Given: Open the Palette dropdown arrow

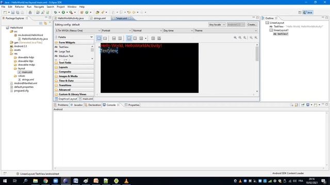Looking at the screenshot, I should [91, 37].
